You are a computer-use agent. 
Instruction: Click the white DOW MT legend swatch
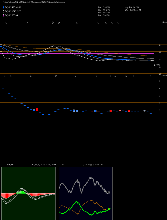(4, 12)
